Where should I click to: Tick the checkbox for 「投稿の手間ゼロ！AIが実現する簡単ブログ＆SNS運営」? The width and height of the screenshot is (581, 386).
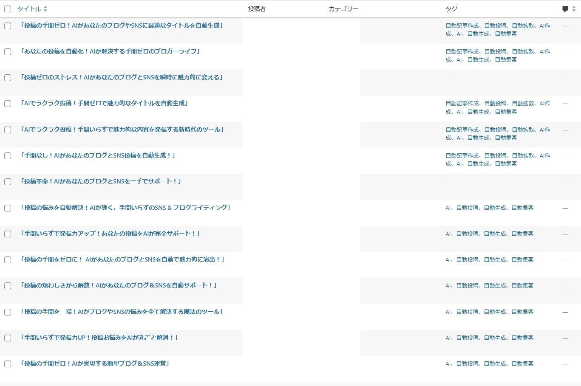tap(8, 364)
